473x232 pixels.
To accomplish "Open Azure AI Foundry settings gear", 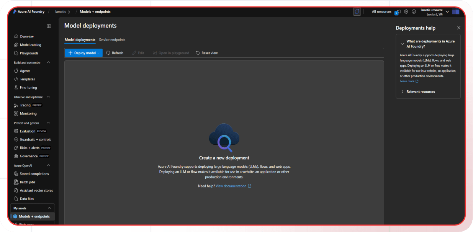I will (x=406, y=11).
